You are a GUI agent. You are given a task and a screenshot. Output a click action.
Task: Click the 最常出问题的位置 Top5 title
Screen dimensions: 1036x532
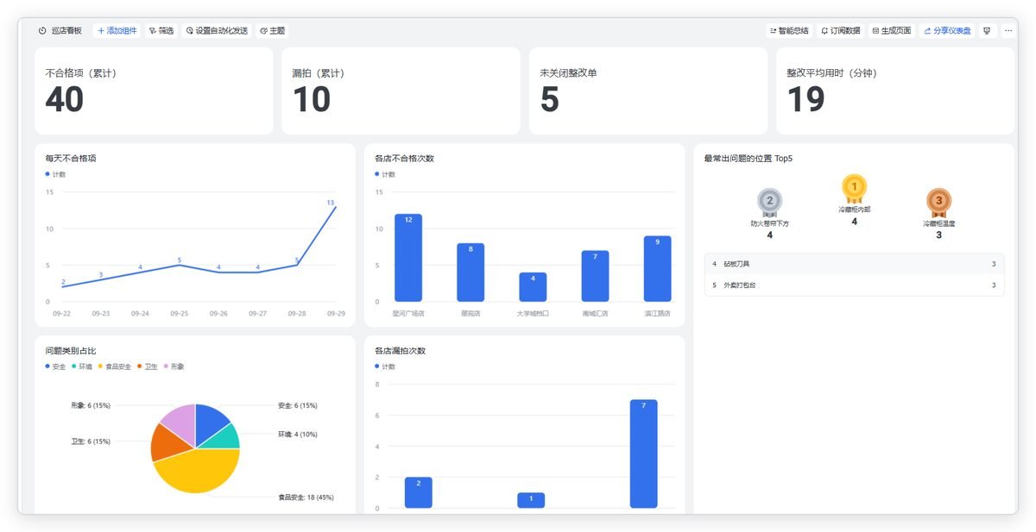(748, 159)
